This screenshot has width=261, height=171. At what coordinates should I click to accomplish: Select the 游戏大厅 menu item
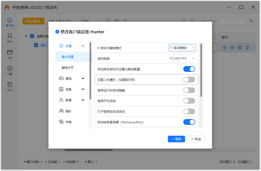point(68,68)
